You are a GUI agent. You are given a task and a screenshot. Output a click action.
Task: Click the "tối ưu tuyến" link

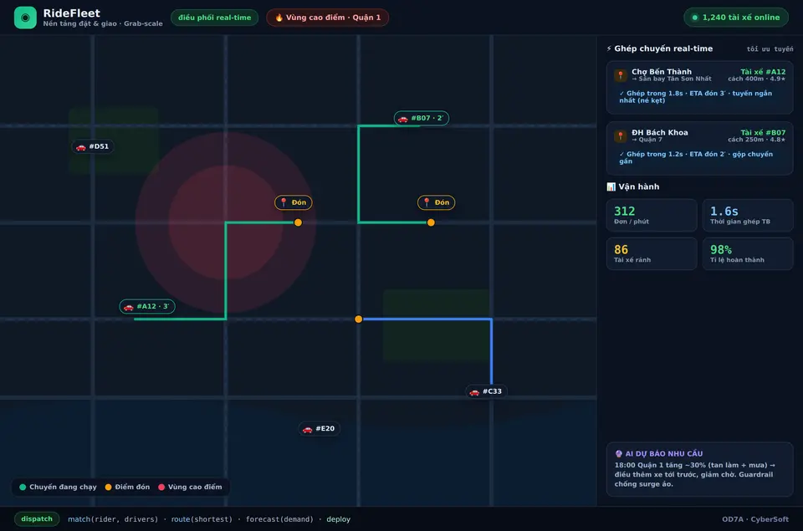(x=770, y=49)
